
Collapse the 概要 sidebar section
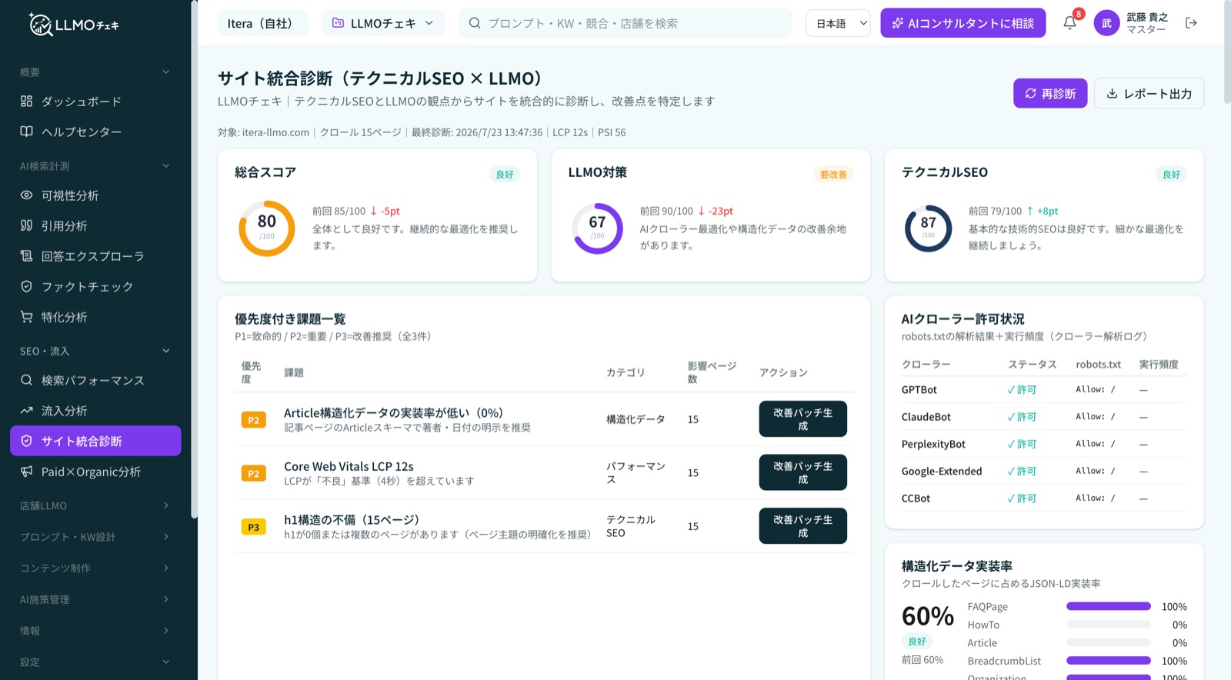pyautogui.click(x=165, y=72)
